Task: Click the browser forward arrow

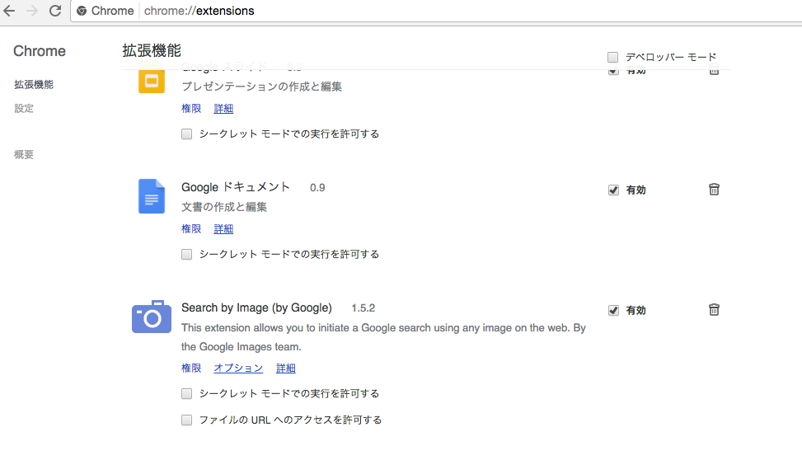Action: click(32, 10)
